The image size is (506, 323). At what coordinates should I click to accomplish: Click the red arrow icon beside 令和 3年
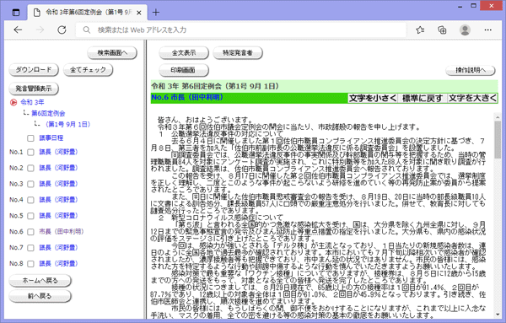click(13, 103)
